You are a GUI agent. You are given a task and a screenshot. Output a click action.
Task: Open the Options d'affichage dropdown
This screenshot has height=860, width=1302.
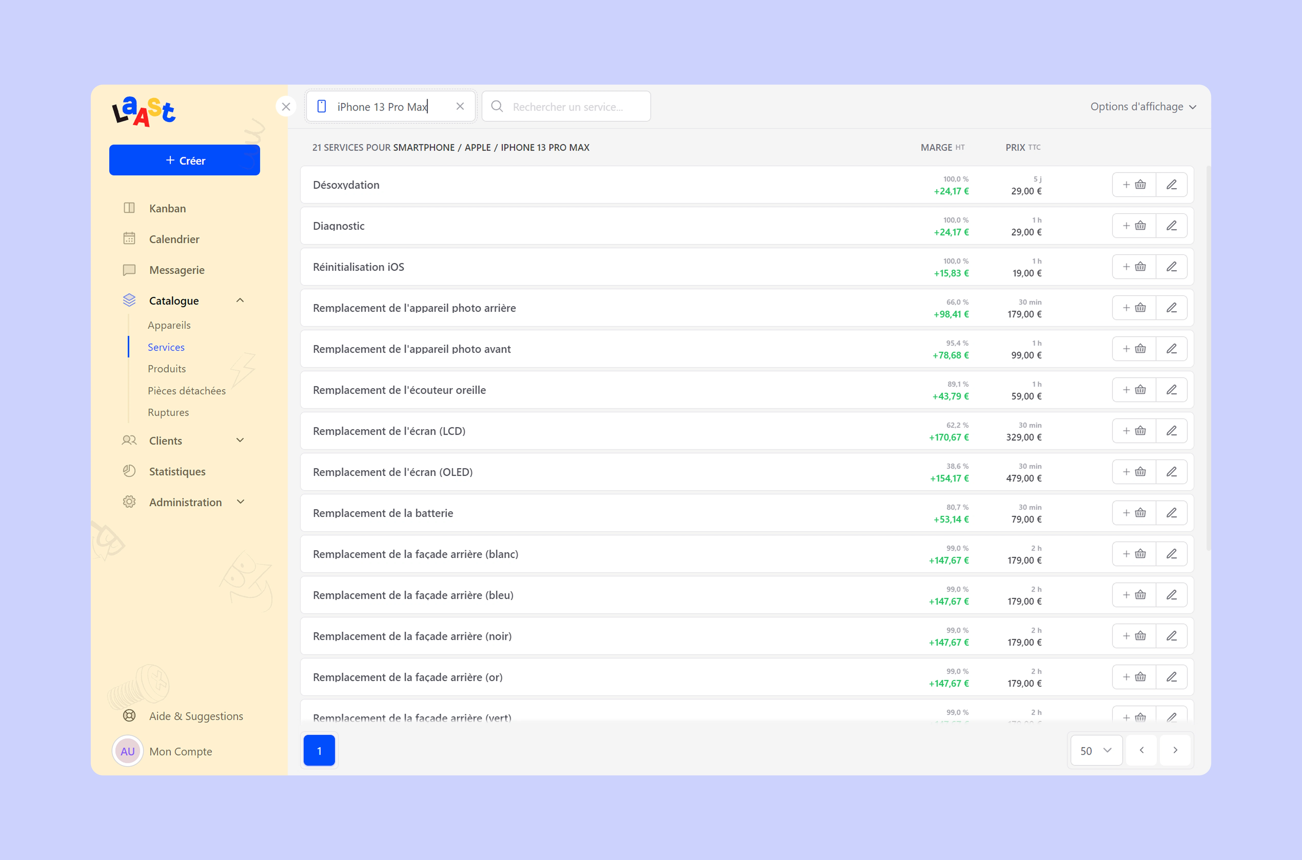click(1143, 106)
